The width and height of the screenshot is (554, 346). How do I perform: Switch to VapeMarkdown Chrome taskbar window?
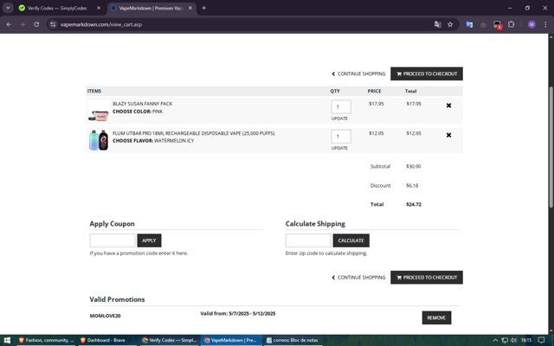click(231, 340)
